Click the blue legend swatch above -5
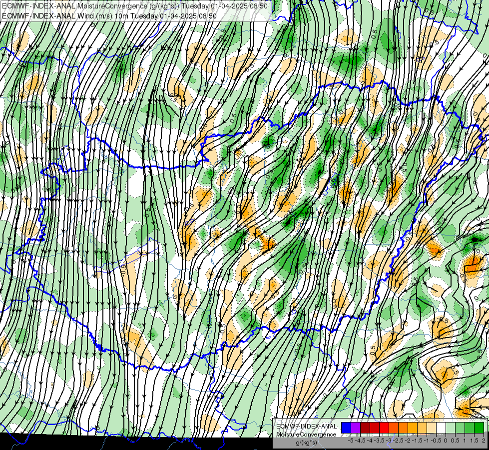 click(x=346, y=428)
